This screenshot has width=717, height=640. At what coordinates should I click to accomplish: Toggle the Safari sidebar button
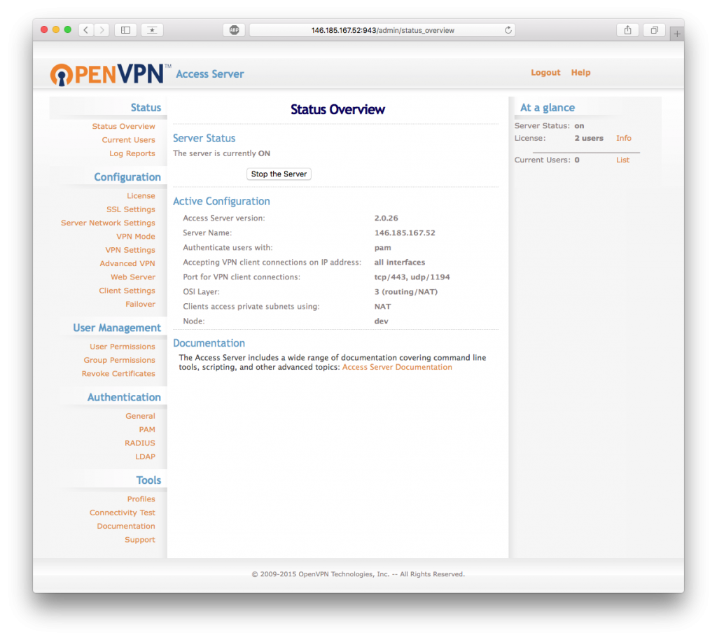125,30
